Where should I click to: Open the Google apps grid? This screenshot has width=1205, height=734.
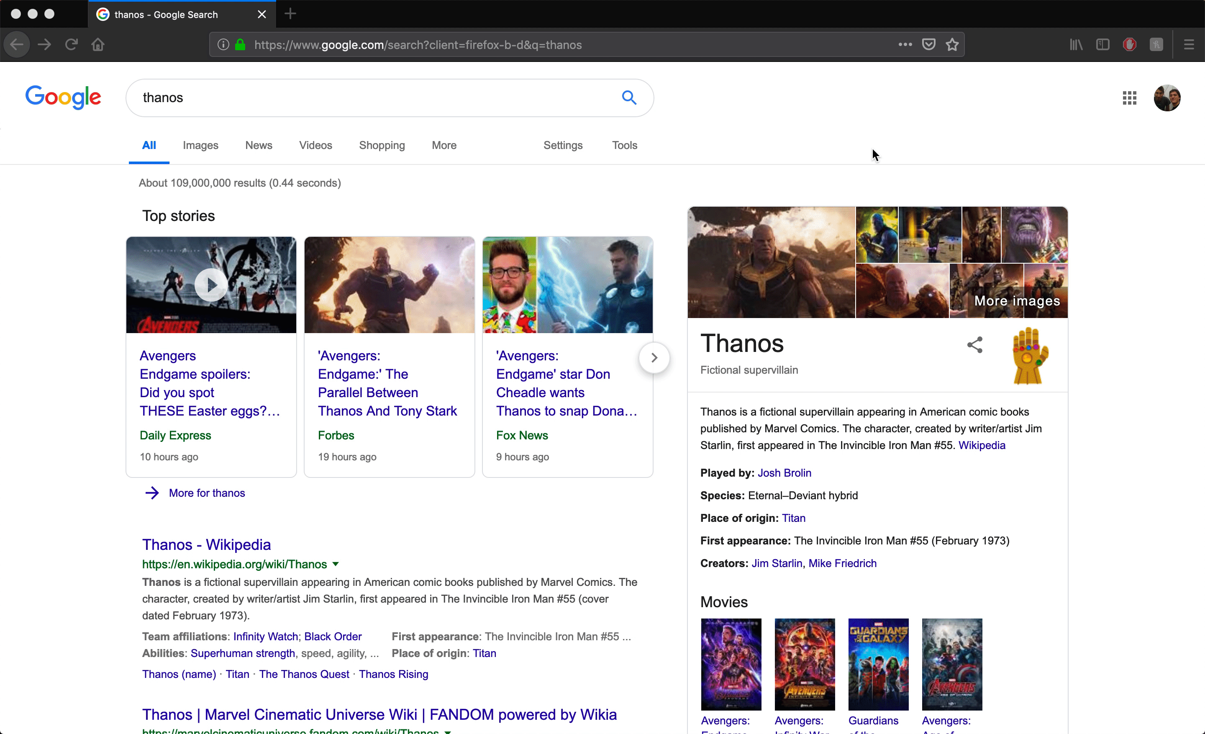[x=1129, y=98]
